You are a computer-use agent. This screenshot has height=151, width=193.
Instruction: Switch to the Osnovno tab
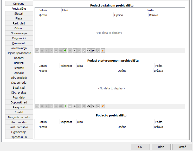tap(19, 4)
